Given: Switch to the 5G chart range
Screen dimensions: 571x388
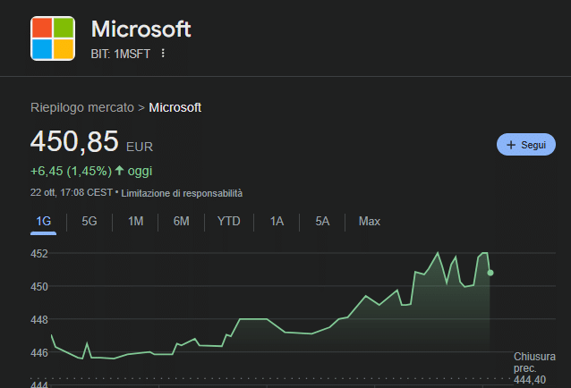Looking at the screenshot, I should tap(89, 221).
